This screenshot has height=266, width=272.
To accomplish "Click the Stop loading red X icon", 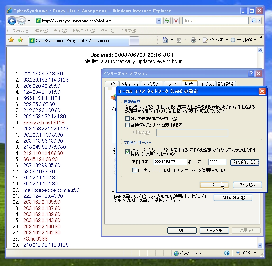I will click(176, 21).
